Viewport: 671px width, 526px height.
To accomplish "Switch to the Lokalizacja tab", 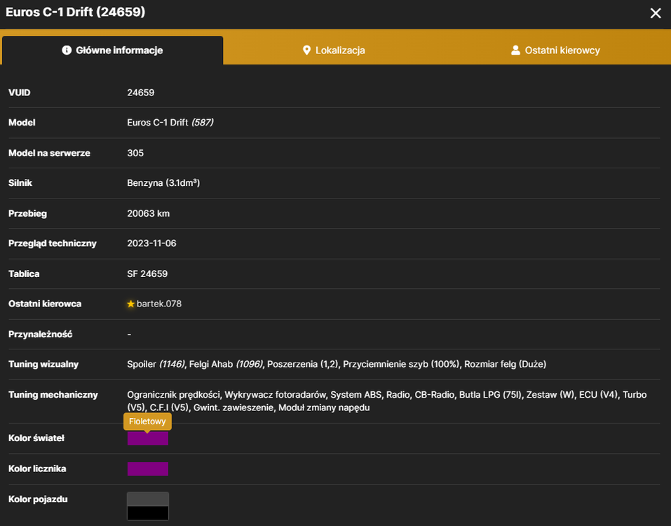I will 334,50.
